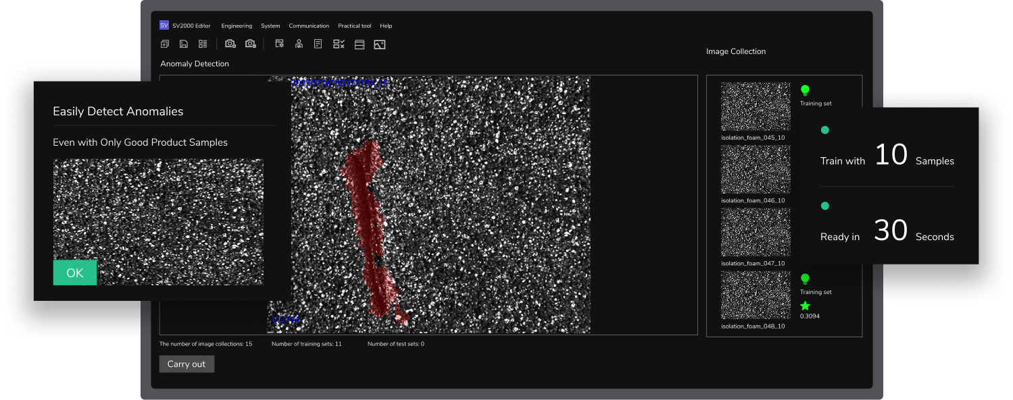Click the add camera icon
The width and height of the screenshot is (1013, 400).
230,45
